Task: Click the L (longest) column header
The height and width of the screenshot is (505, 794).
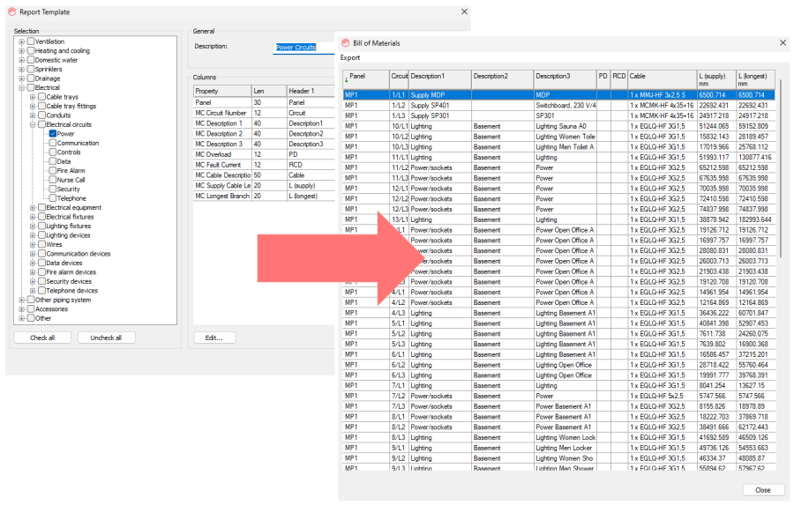Action: coord(755,79)
